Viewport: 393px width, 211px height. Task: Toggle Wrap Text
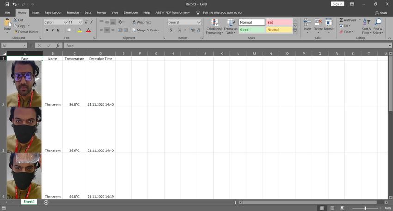(x=141, y=22)
